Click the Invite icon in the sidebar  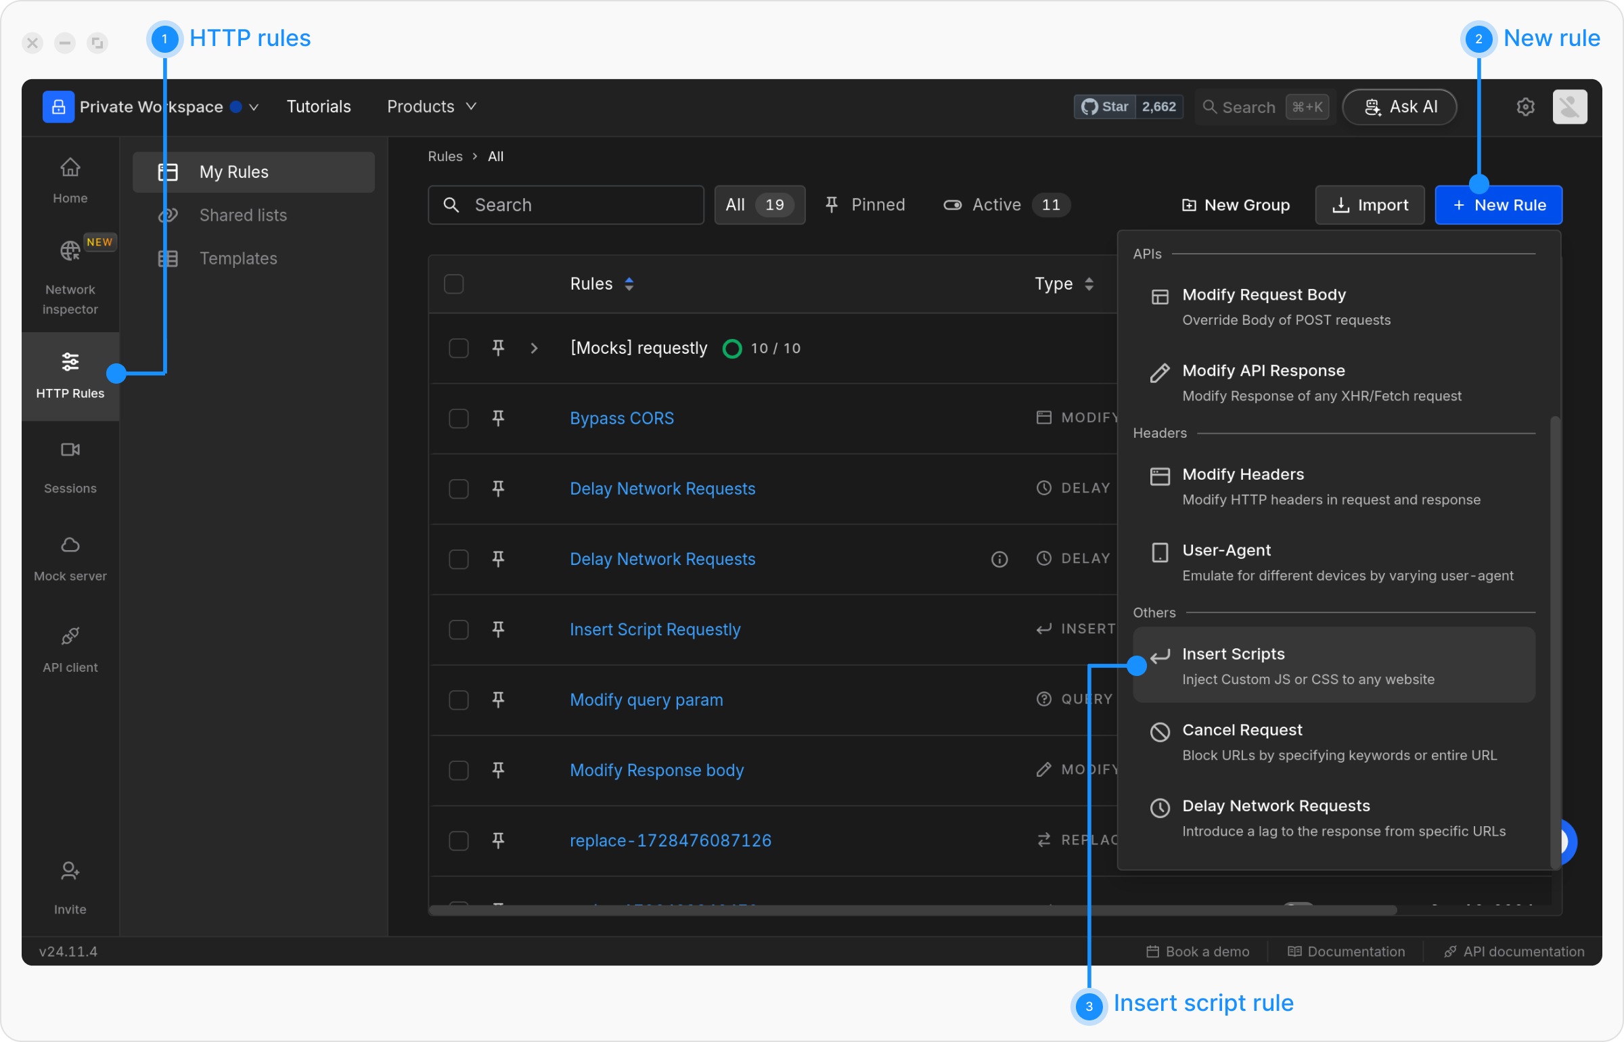point(70,871)
